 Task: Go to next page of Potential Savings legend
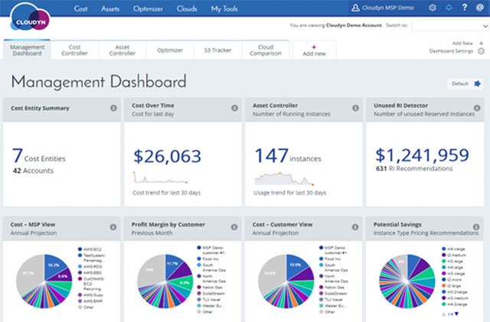pos(457,314)
